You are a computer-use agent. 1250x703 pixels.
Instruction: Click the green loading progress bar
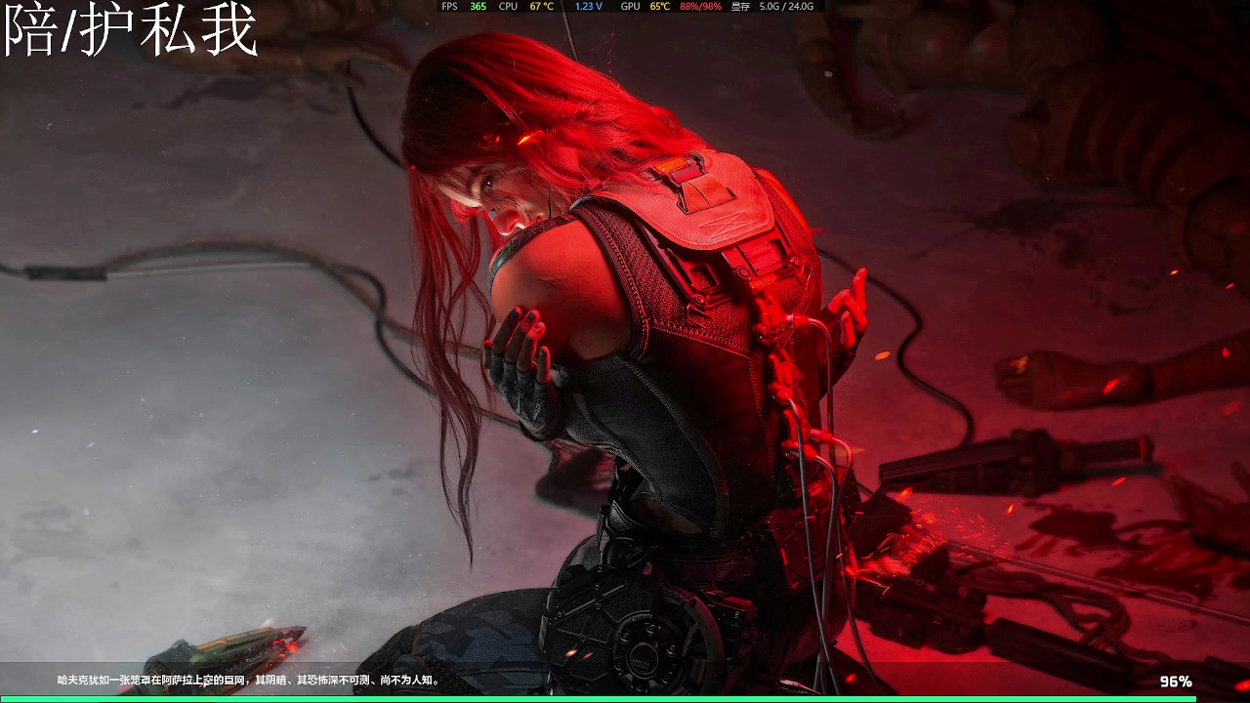(x=598, y=699)
